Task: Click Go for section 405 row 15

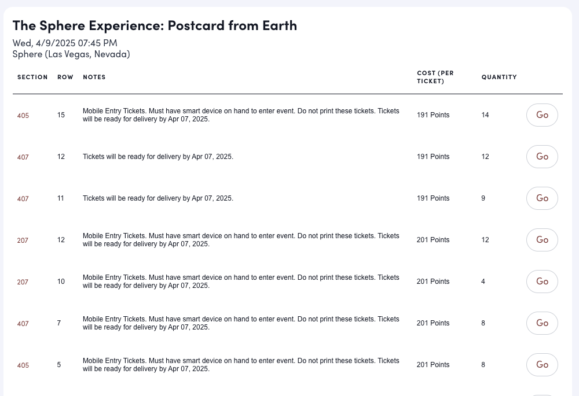Action: coord(542,115)
